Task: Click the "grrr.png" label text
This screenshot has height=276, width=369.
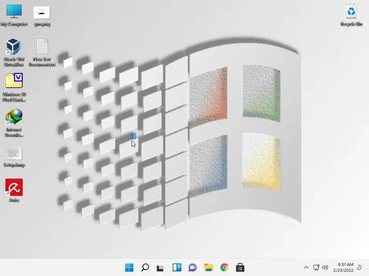Action: coord(42,24)
